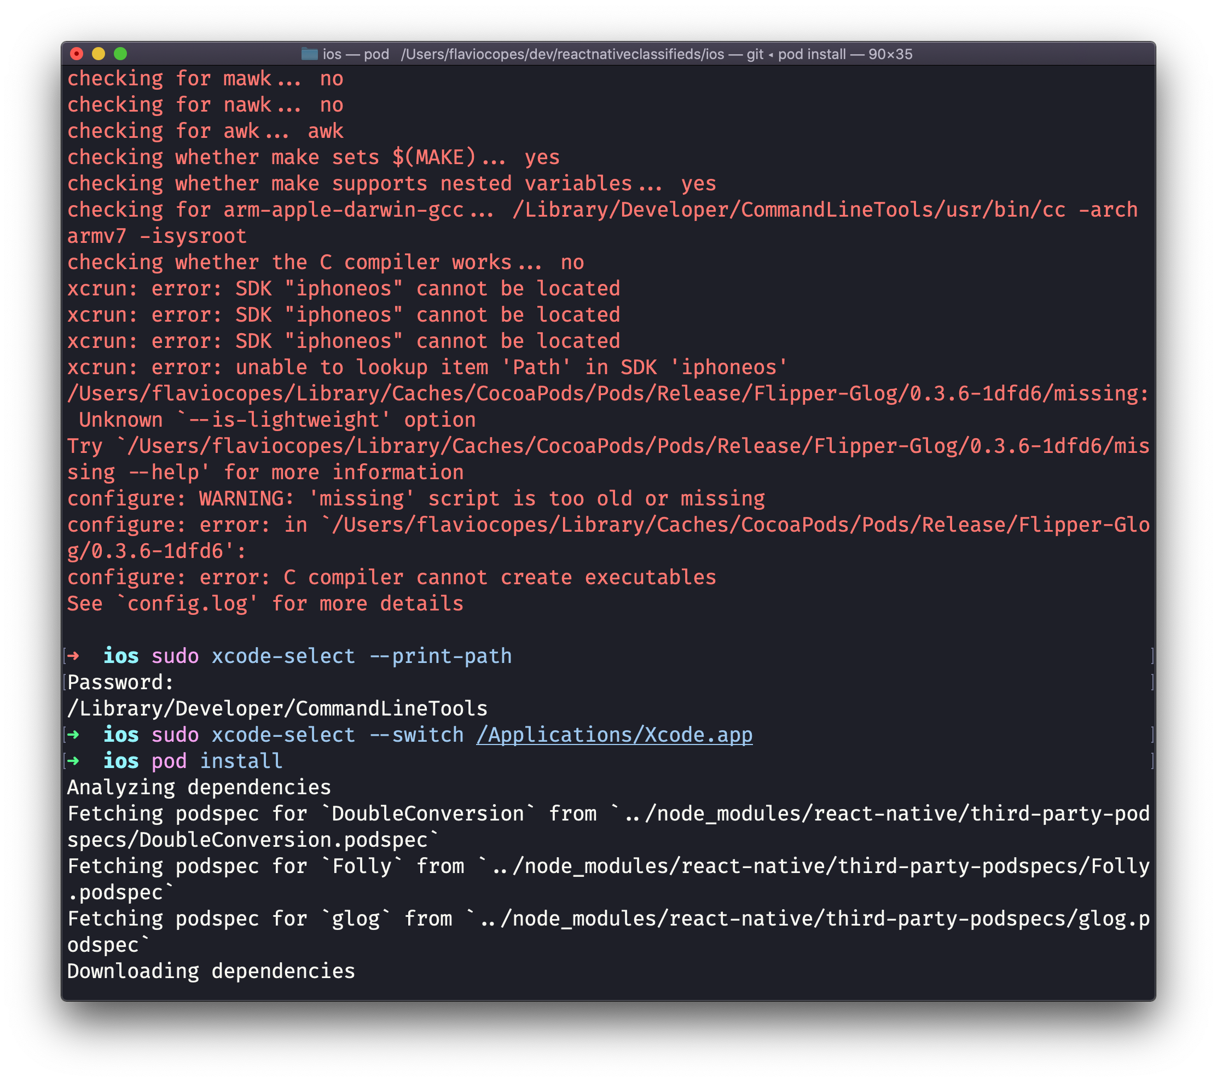Click the 'Analyzing dependencies' output line
Image resolution: width=1217 pixels, height=1082 pixels.
[x=199, y=787]
